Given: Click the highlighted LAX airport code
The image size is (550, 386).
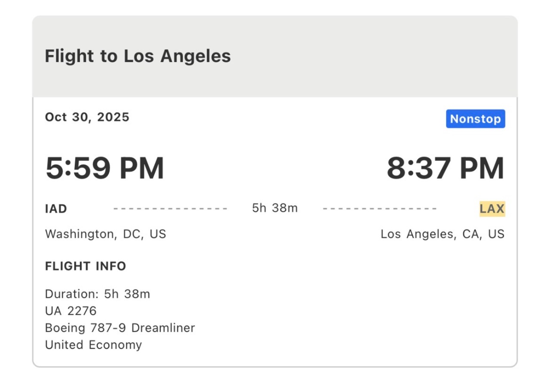Looking at the screenshot, I should pos(492,209).
